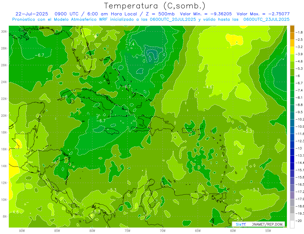Click the 12N latitude axis label

click(x=4, y=183)
